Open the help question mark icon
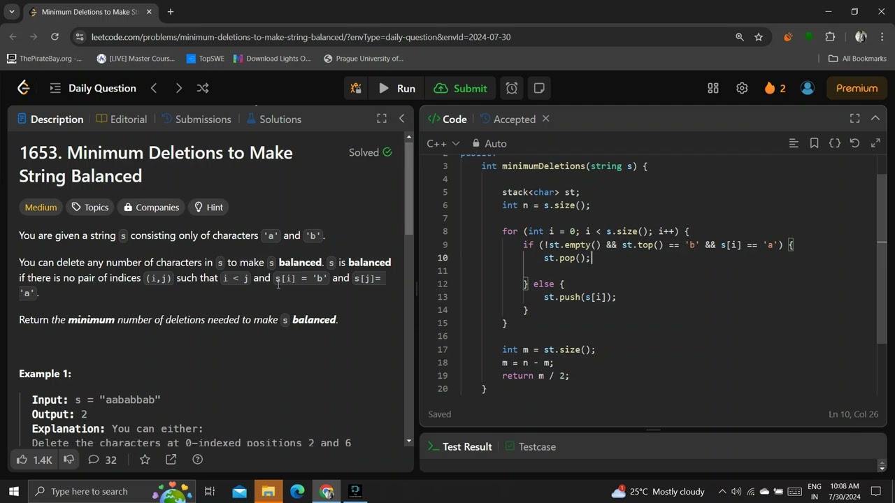Image resolution: width=895 pixels, height=503 pixels. click(197, 460)
